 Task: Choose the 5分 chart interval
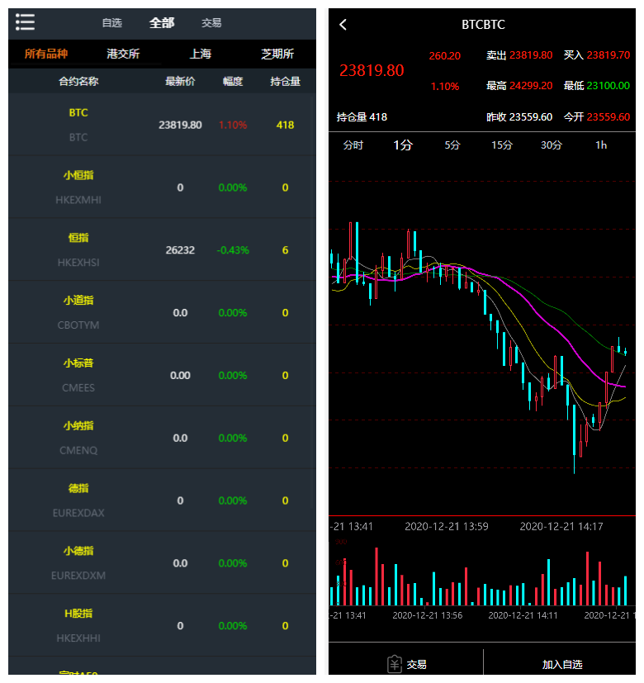(x=452, y=145)
